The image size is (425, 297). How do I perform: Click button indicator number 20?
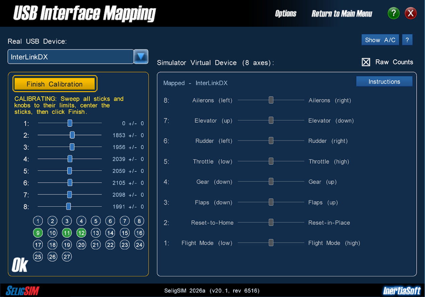(81, 245)
